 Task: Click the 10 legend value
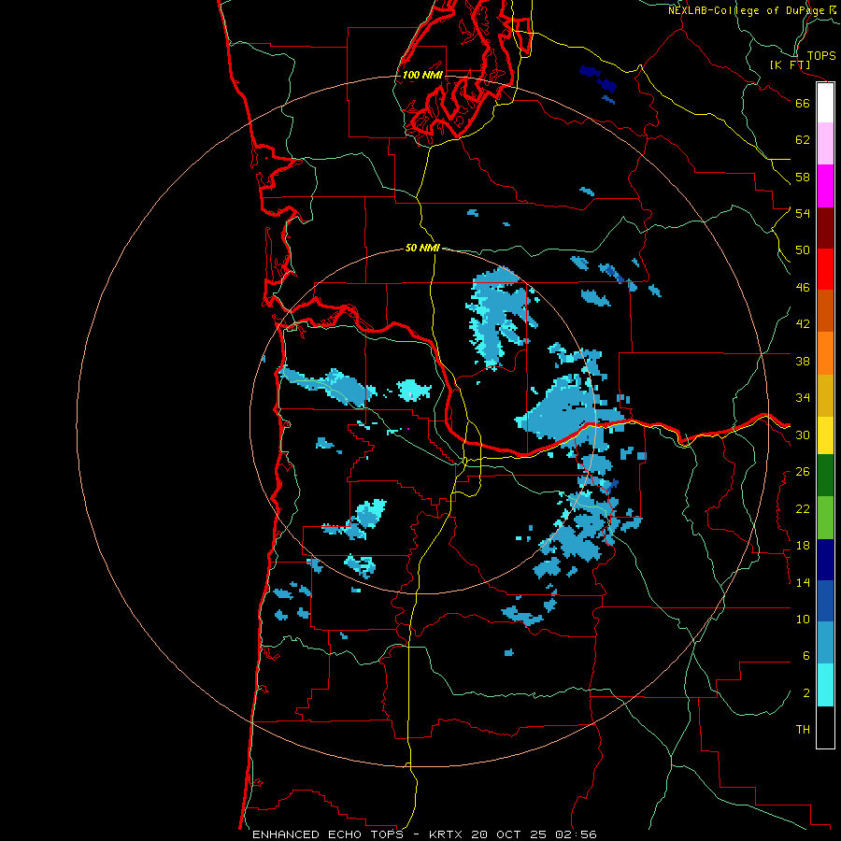[x=803, y=620]
